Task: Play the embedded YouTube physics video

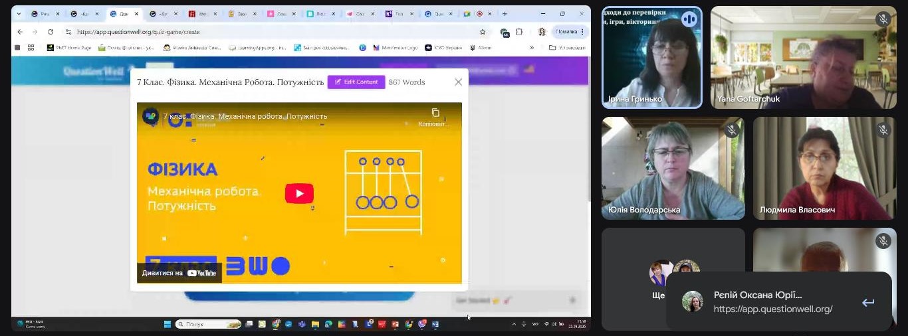Action: click(299, 193)
